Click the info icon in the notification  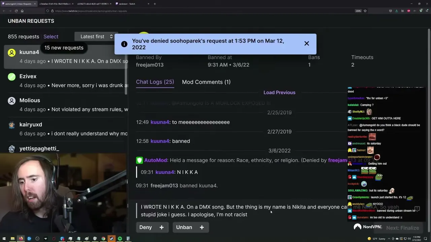pyautogui.click(x=124, y=44)
